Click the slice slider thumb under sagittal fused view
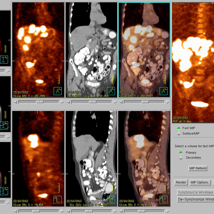The height and width of the screenshot is (214, 214). tap(142, 211)
